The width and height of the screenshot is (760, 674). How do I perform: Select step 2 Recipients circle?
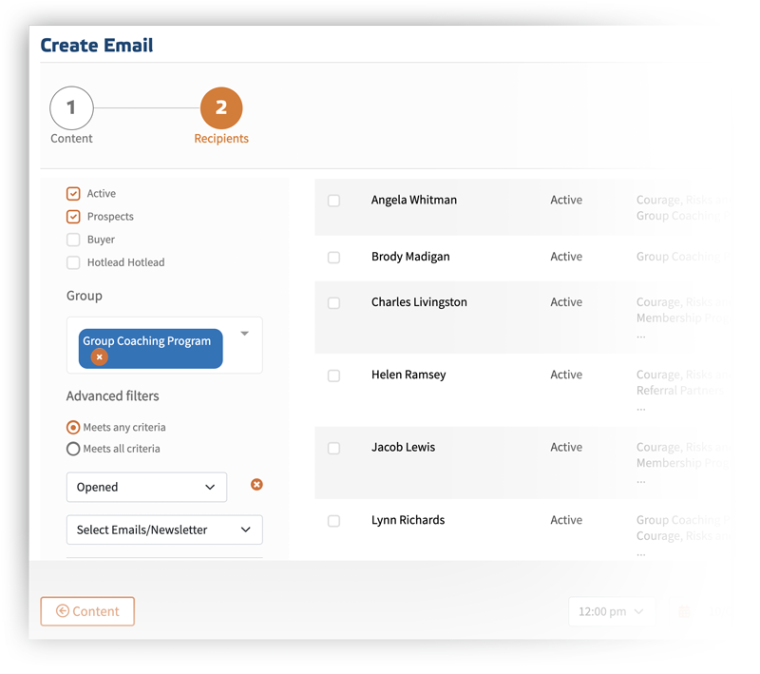tap(221, 107)
